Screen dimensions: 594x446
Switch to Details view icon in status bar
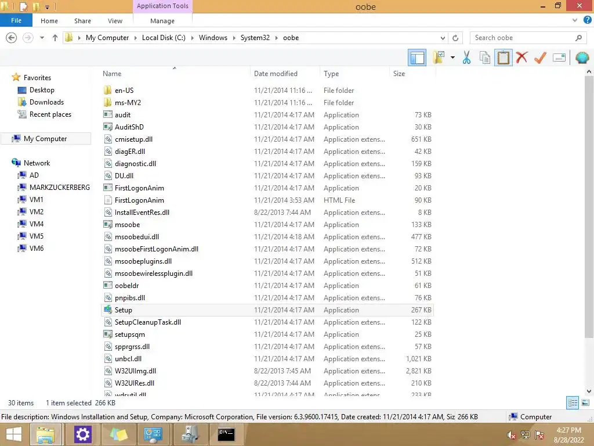point(573,403)
